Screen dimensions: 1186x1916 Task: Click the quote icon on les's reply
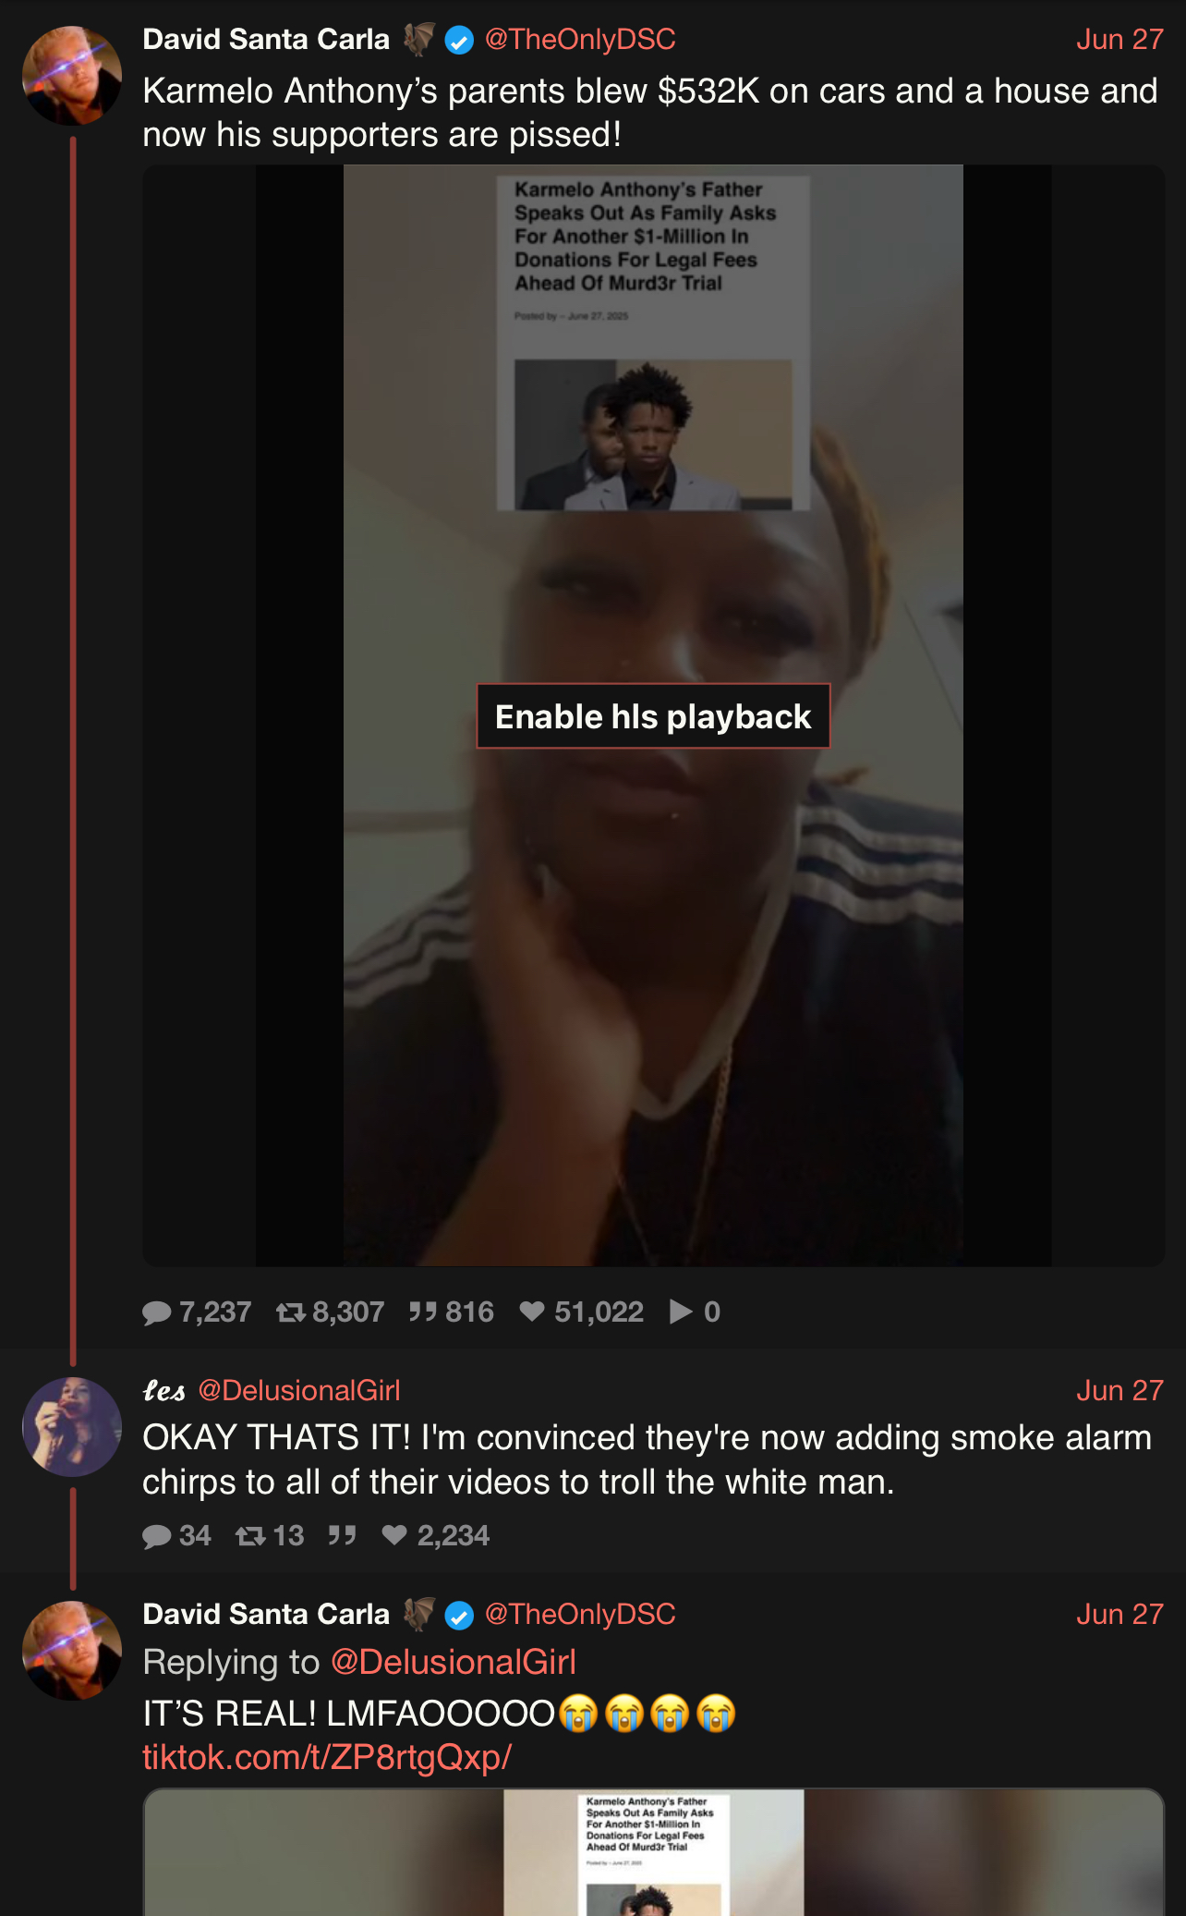coord(343,1535)
